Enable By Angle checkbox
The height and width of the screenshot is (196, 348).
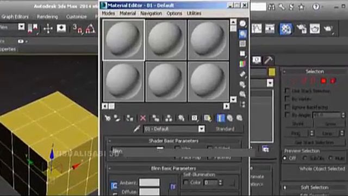[x=287, y=115]
